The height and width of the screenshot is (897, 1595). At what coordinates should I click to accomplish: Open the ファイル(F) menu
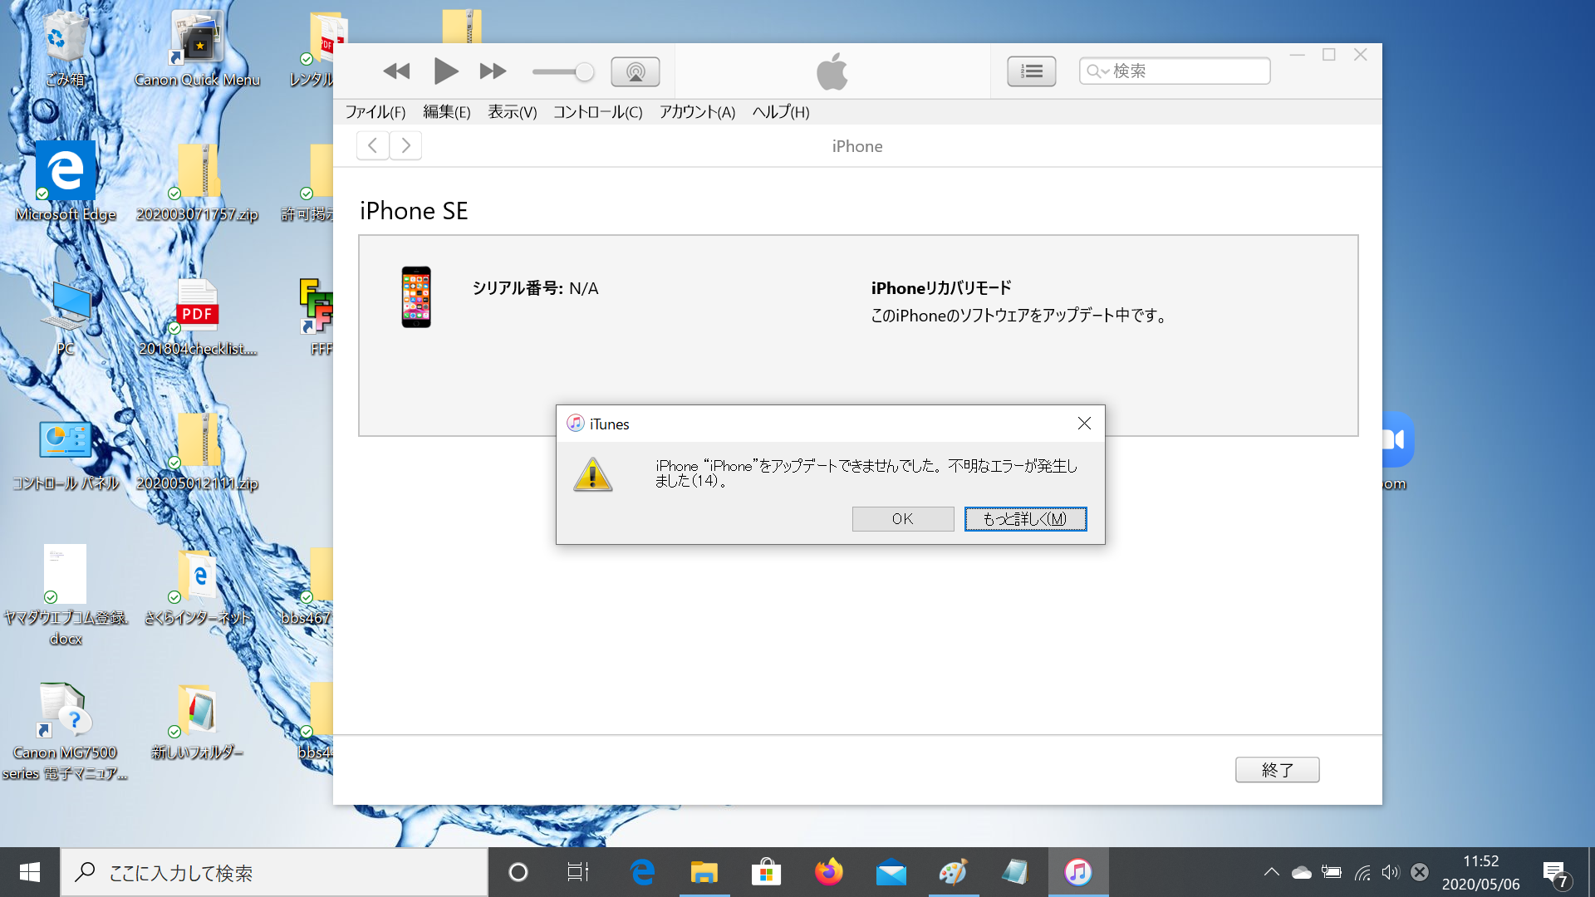(x=375, y=112)
